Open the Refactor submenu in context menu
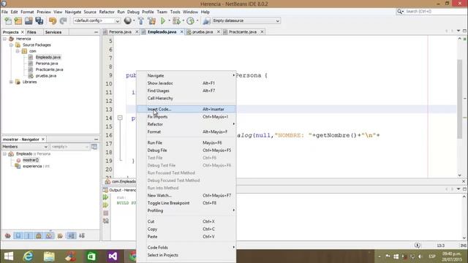 coord(186,124)
